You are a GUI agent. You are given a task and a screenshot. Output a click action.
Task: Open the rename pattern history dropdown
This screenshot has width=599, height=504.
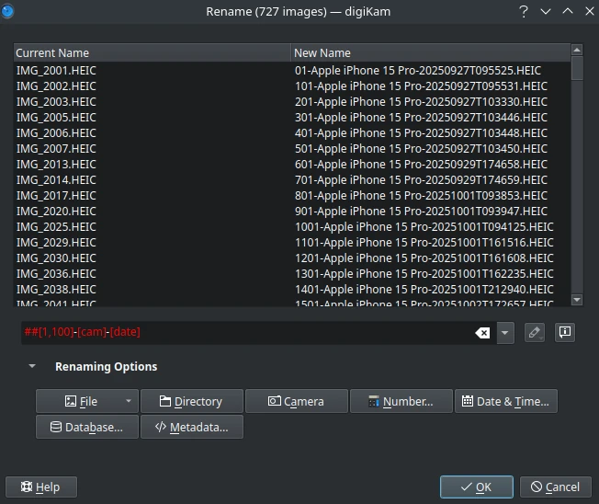coord(505,333)
